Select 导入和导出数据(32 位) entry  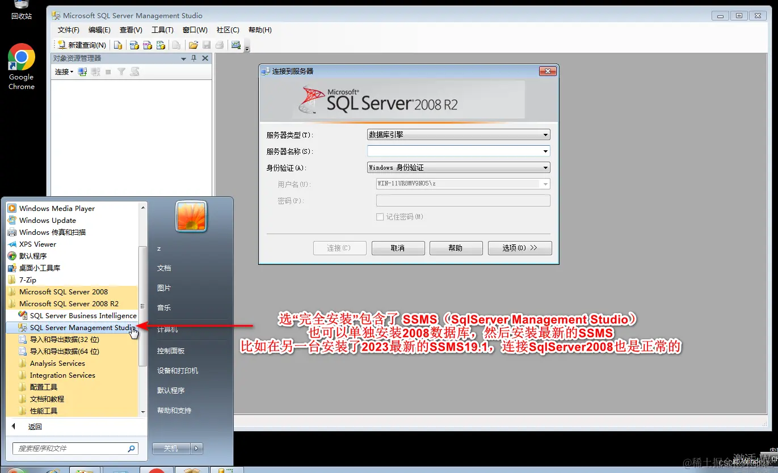point(72,340)
